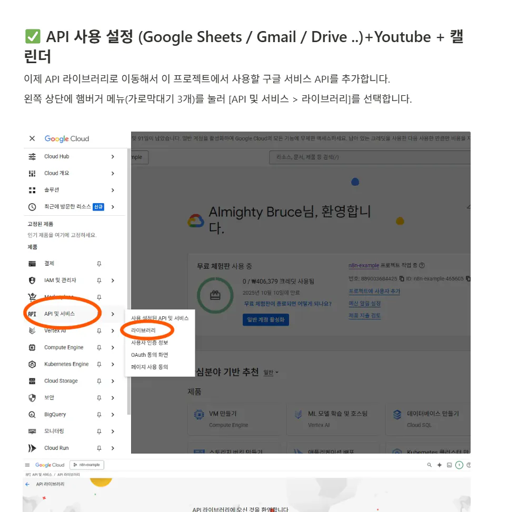Click help icon next to 프로젝트 작업 중

click(422, 265)
